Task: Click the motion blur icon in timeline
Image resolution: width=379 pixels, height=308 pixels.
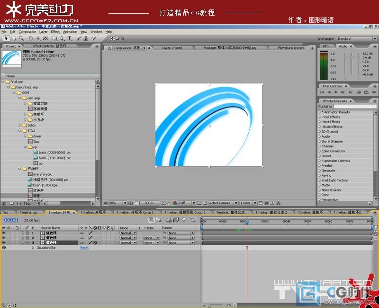Action: tap(184, 220)
